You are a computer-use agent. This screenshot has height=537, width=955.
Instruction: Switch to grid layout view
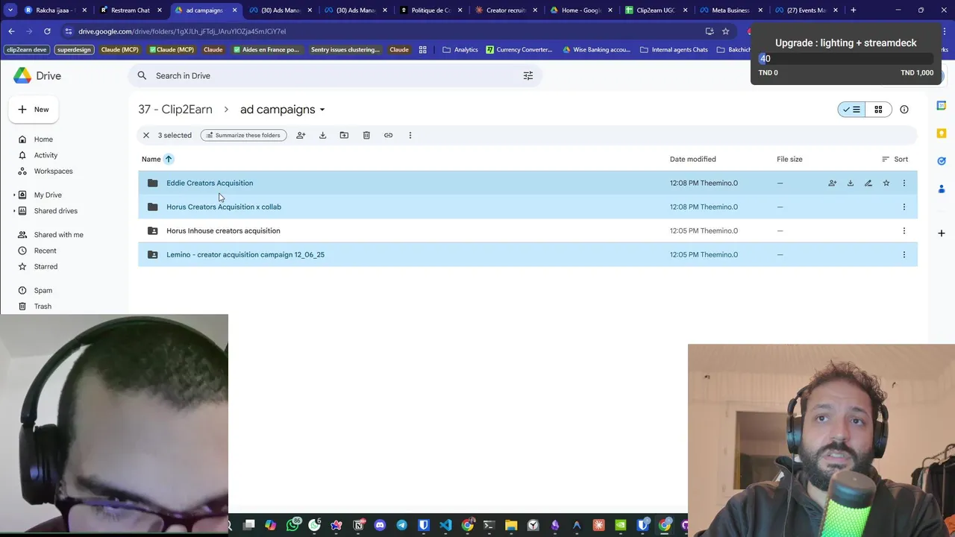878,110
